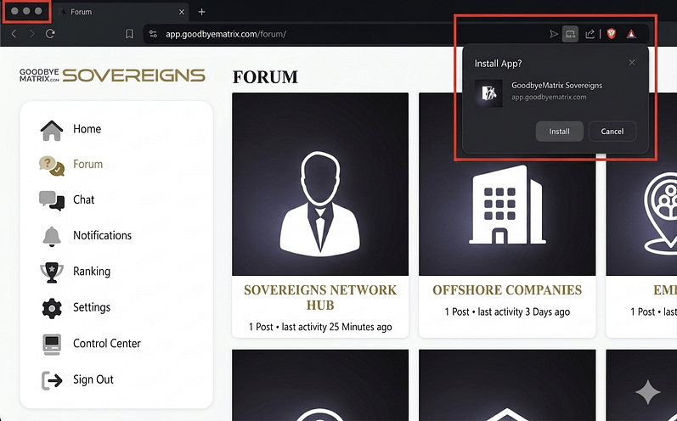
Task: Click the Home house icon
Action: coord(52,130)
